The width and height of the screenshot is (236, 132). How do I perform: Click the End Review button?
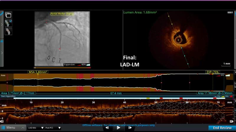coord(222,128)
